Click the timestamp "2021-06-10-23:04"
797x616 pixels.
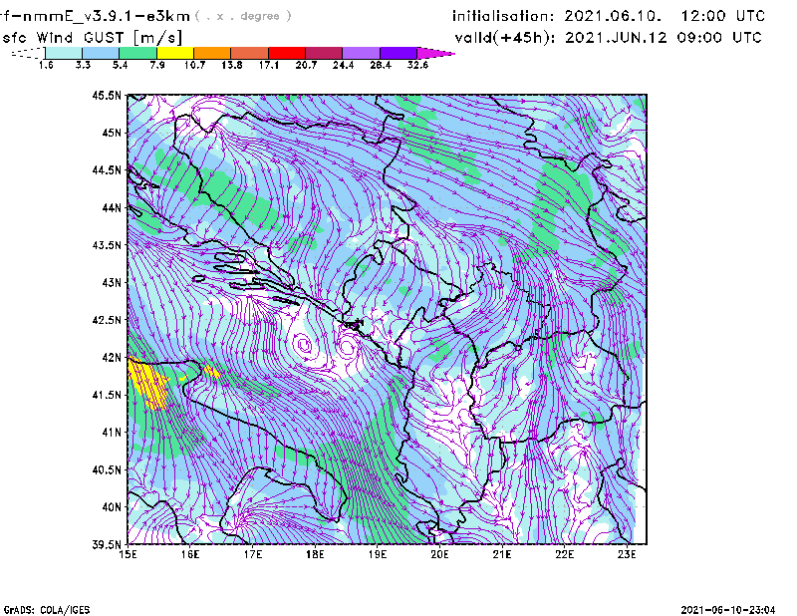pos(728,610)
